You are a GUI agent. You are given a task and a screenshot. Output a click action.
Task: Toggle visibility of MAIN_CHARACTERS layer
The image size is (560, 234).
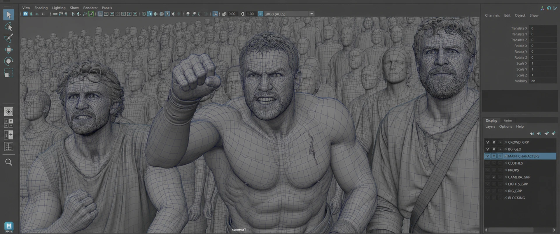487,156
